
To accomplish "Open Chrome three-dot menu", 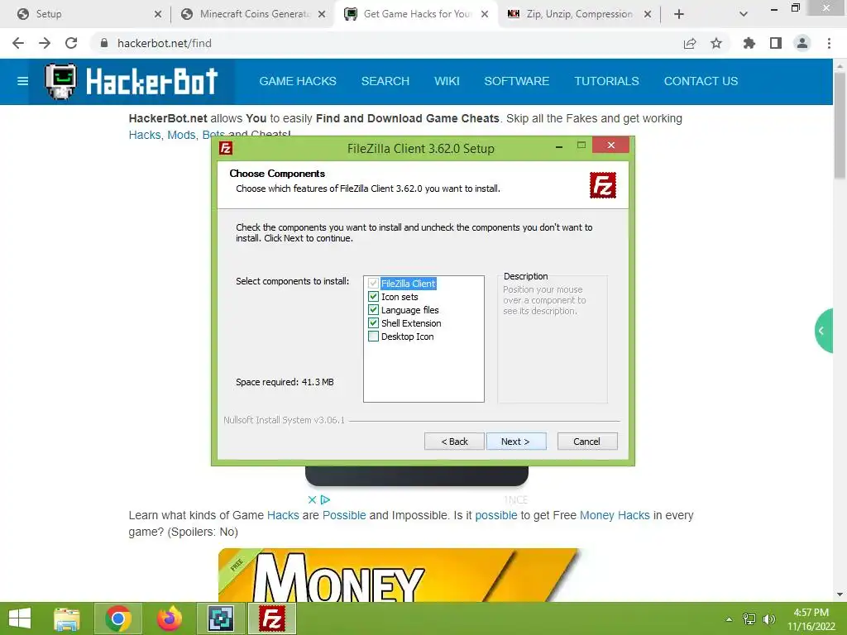I will [x=829, y=43].
